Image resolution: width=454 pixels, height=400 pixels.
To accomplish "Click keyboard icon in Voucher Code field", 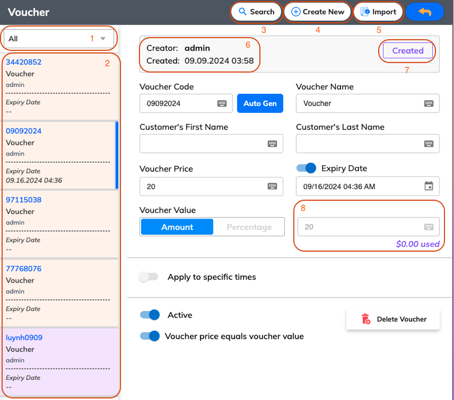I will tap(222, 104).
